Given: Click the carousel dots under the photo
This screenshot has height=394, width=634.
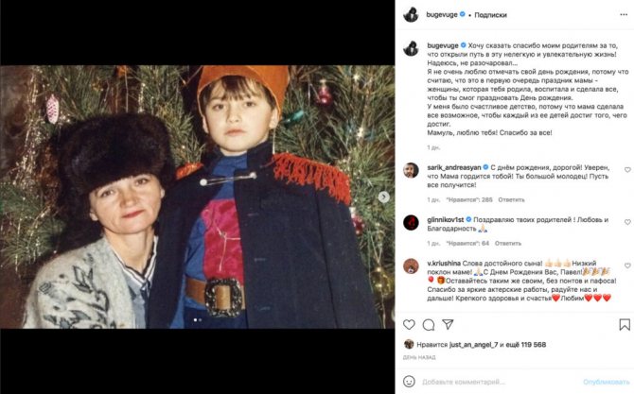Looking at the screenshot, I should click(197, 319).
